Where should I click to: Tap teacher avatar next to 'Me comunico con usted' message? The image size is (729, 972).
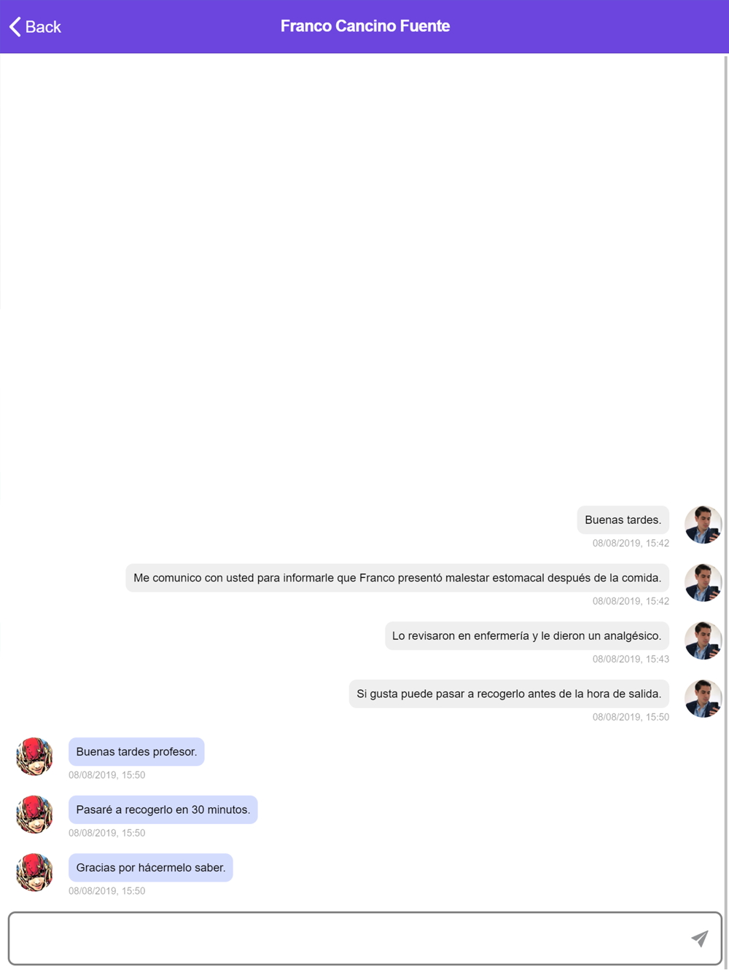point(703,583)
